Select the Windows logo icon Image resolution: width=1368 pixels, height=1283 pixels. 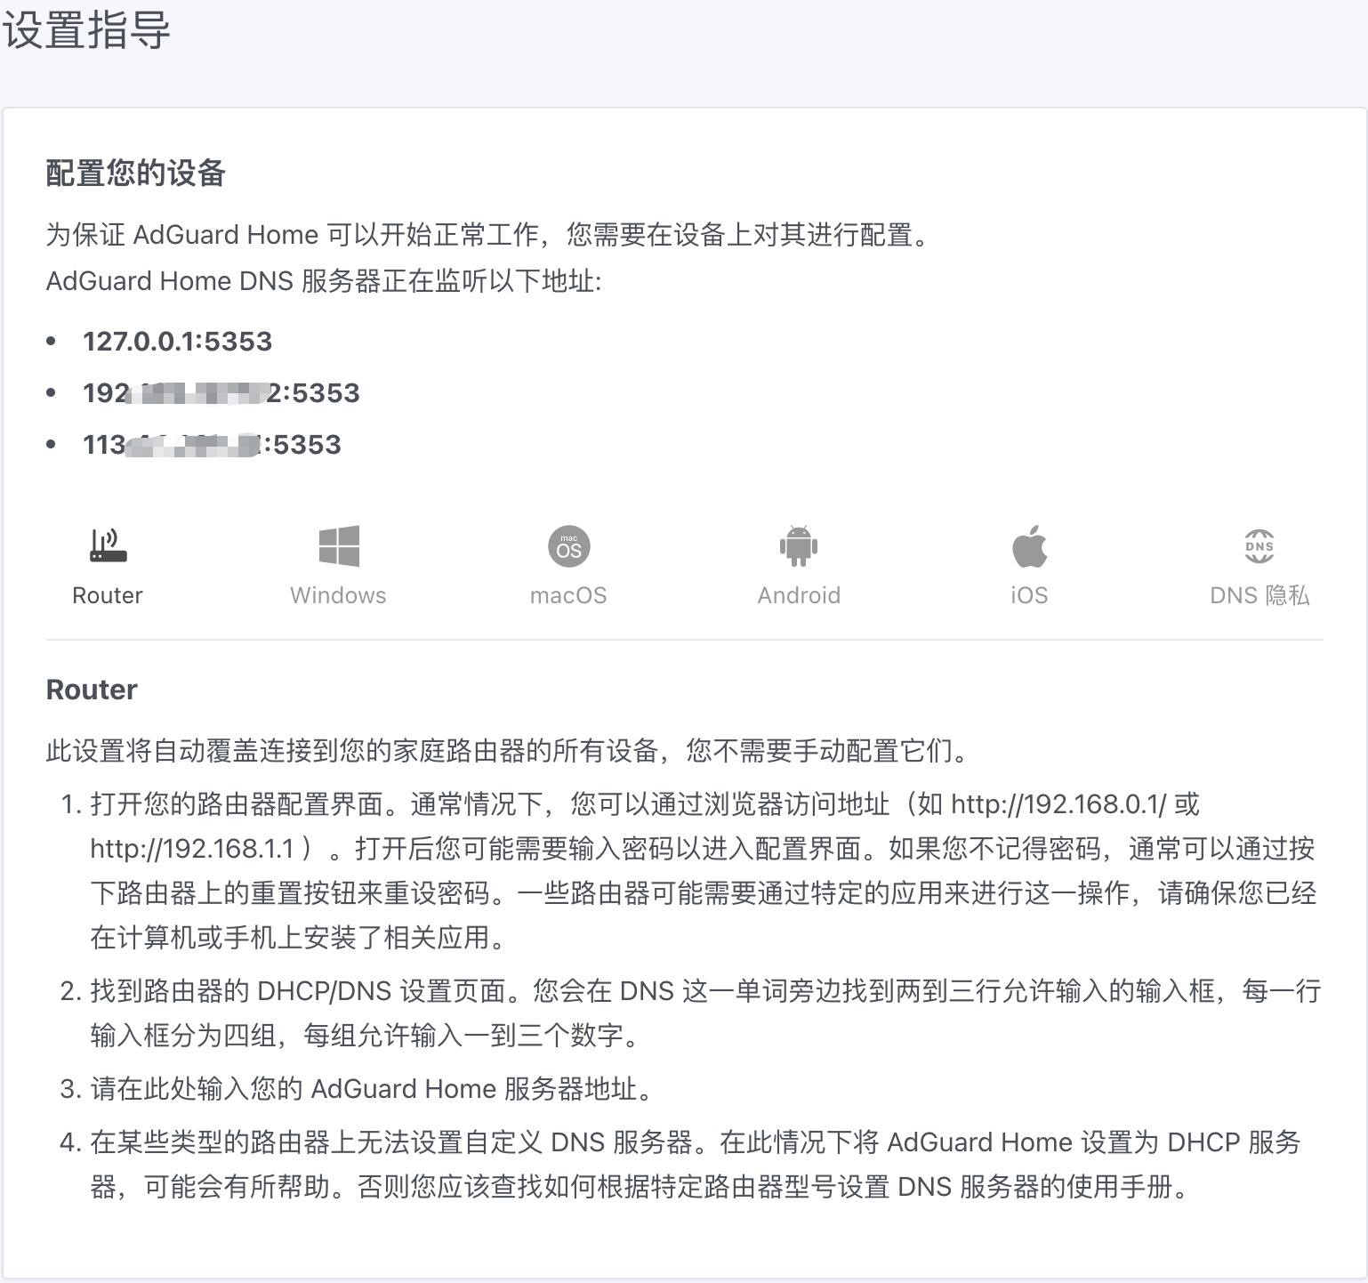click(339, 546)
